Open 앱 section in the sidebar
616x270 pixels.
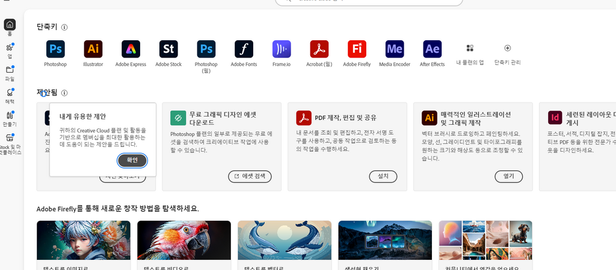[10, 50]
